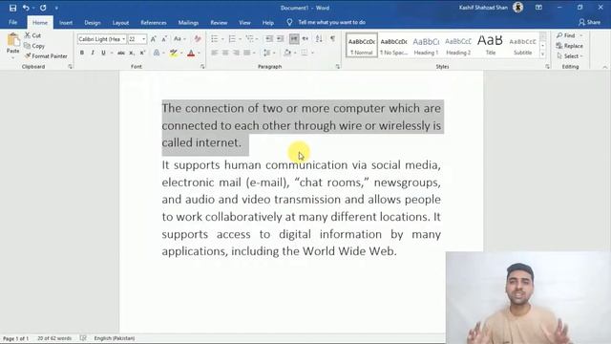
Task: Click the Paste clipboard icon
Action: coord(12,40)
